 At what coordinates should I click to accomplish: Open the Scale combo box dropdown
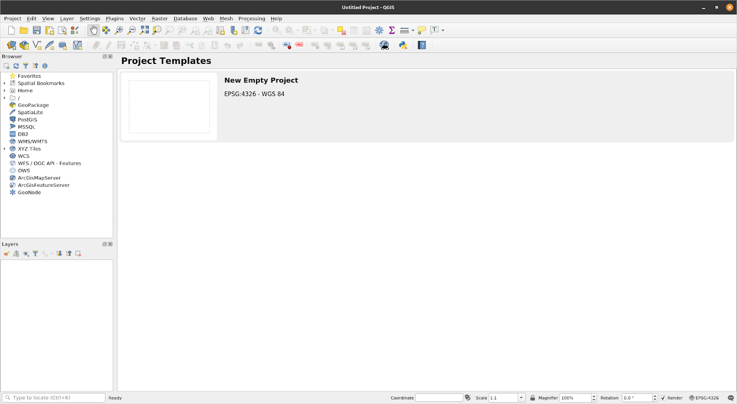click(x=521, y=398)
